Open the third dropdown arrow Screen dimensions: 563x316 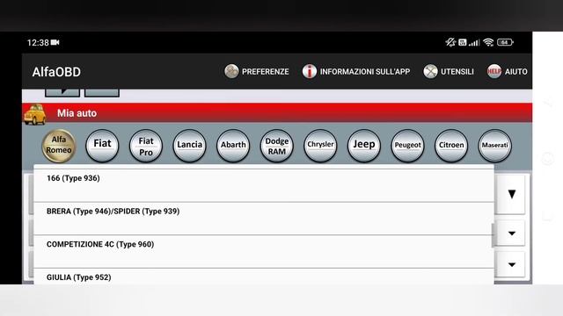pyautogui.click(x=512, y=264)
